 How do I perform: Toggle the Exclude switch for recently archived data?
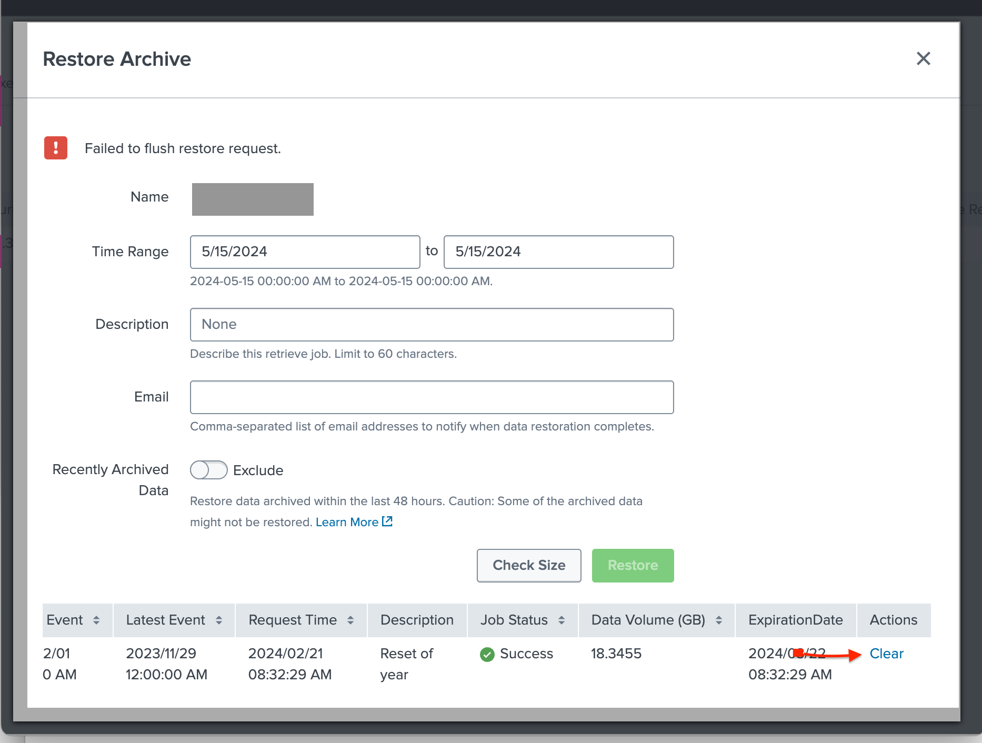click(208, 470)
